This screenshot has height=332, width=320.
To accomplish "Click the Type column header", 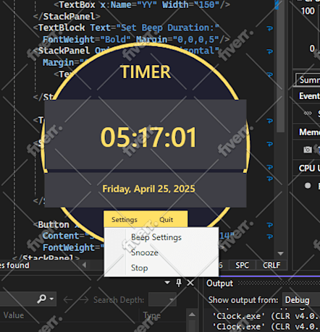I will pyautogui.click(x=151, y=315).
